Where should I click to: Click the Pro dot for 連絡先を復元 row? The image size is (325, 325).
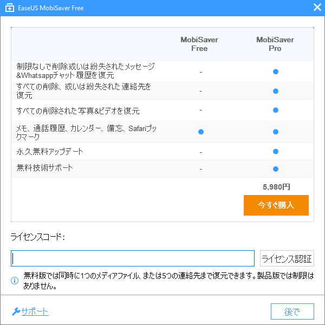coord(276,91)
